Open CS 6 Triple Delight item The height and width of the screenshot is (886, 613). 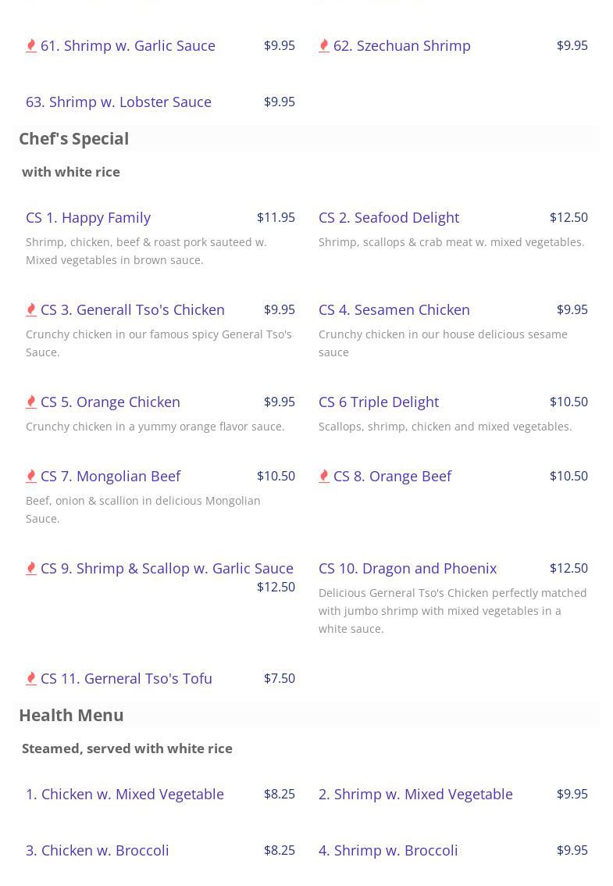click(x=379, y=402)
